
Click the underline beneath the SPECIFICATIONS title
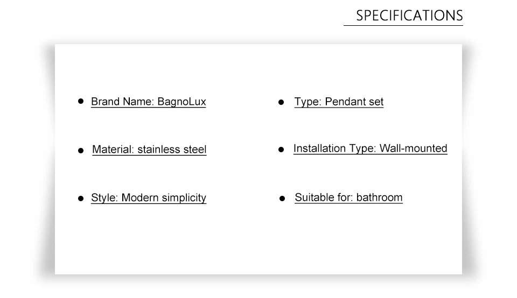(x=403, y=25)
